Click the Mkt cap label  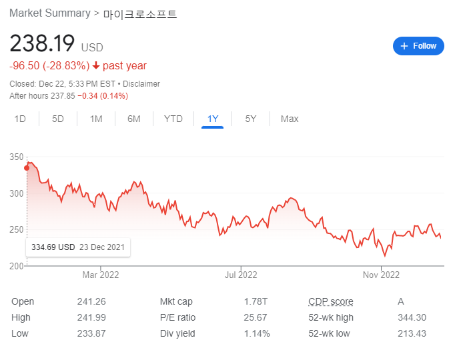pyautogui.click(x=176, y=301)
